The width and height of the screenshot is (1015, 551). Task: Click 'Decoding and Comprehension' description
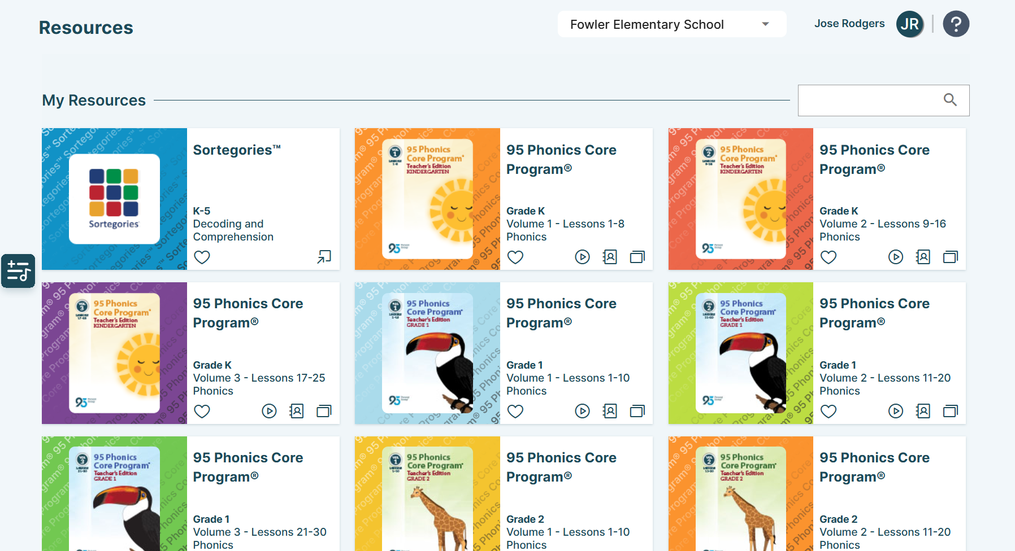point(233,230)
